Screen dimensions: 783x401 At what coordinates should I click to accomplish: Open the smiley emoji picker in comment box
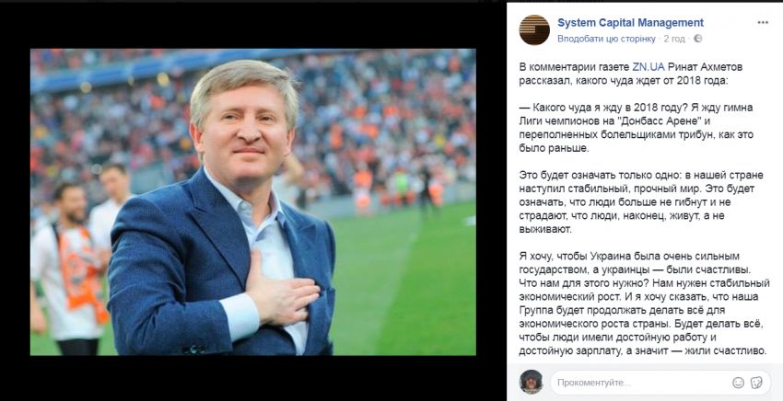click(x=738, y=383)
